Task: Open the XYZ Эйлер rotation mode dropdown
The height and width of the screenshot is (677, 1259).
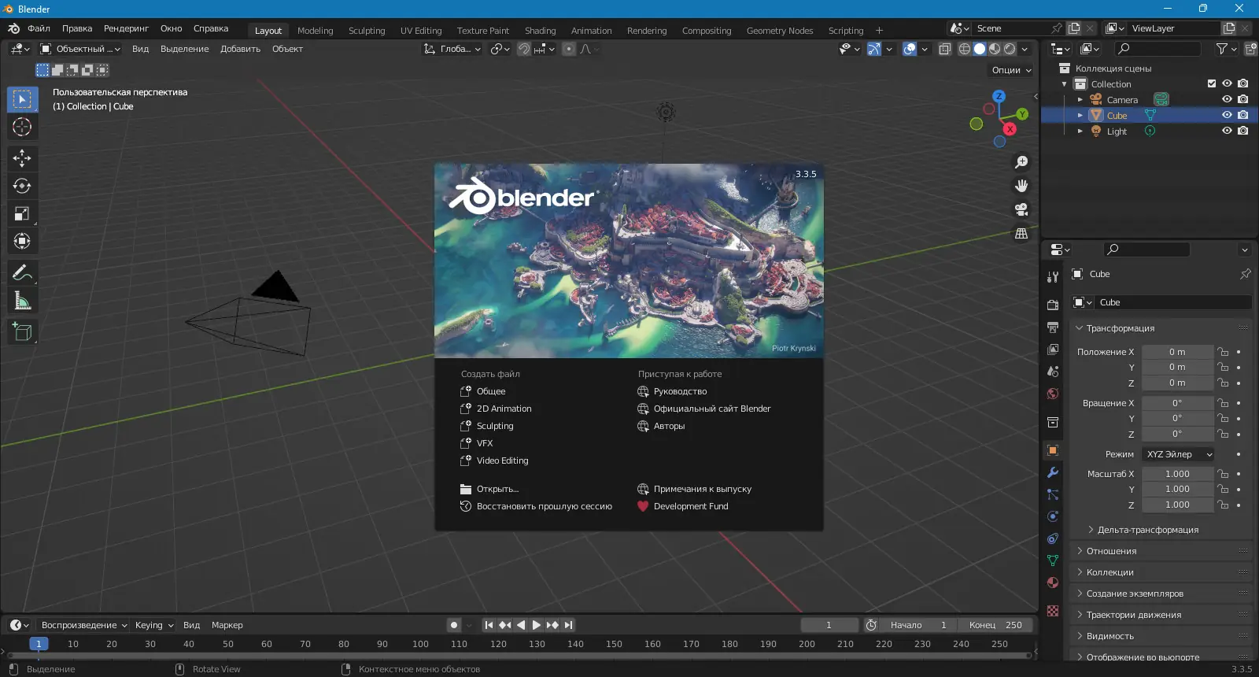Action: 1178,454
